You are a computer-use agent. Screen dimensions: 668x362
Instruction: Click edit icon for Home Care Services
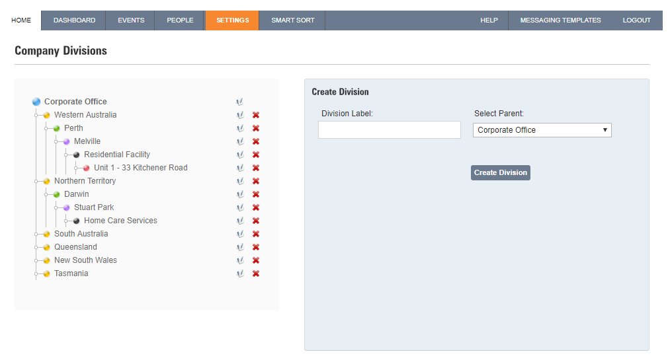[x=240, y=221]
